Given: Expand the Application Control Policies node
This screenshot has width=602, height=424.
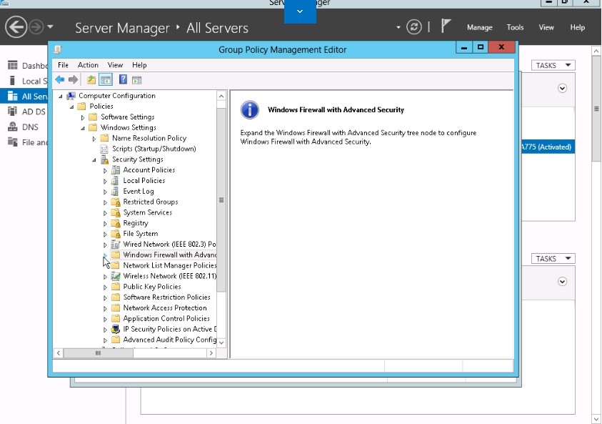Looking at the screenshot, I should [105, 319].
